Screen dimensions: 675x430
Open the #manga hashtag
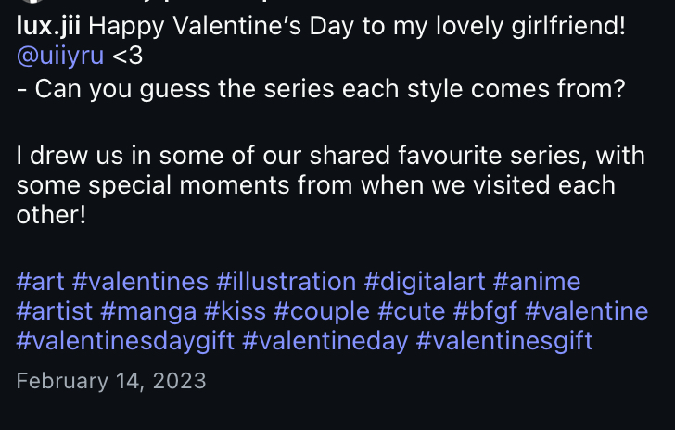148,311
